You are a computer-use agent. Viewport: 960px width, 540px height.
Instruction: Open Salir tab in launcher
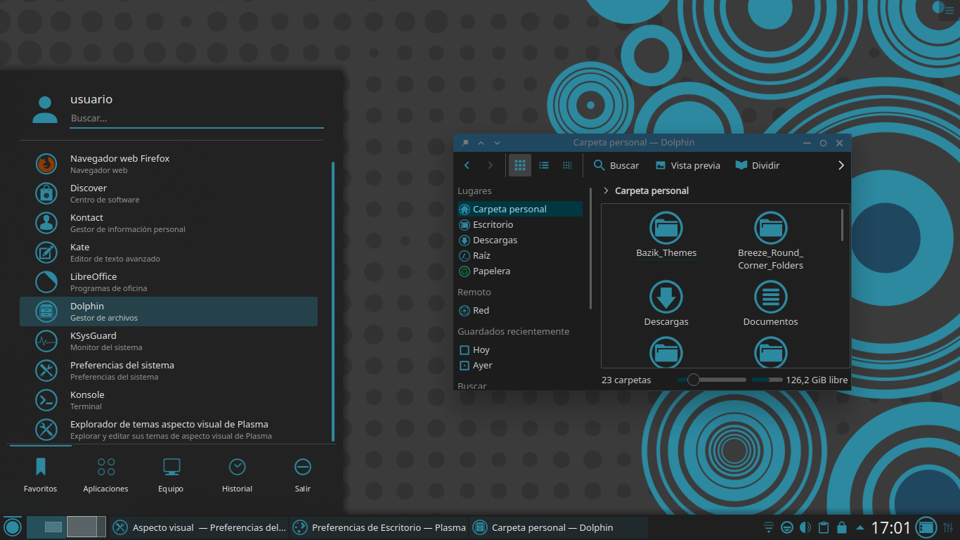tap(303, 475)
